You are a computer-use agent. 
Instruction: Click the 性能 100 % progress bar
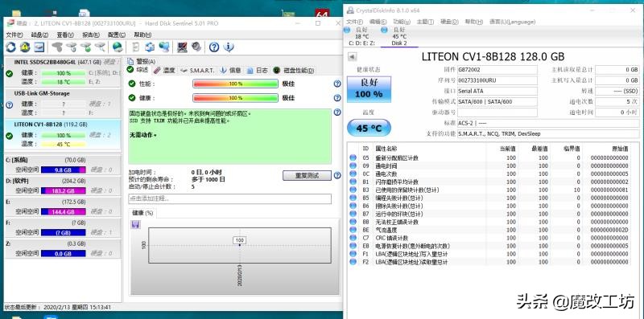click(x=235, y=84)
